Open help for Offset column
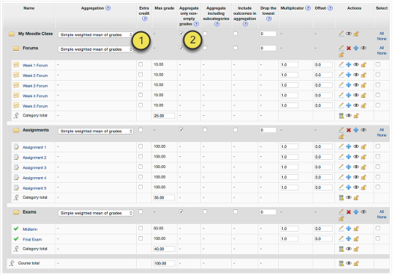This screenshot has height=275, width=404. (330, 8)
